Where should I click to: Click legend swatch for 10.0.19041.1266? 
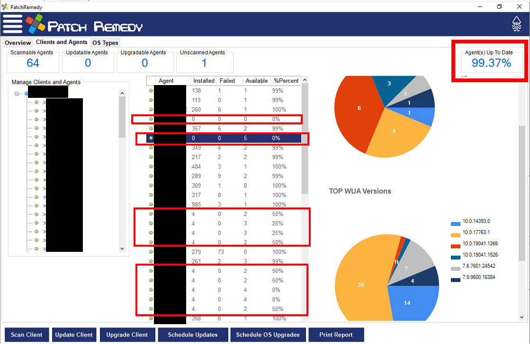coord(456,246)
